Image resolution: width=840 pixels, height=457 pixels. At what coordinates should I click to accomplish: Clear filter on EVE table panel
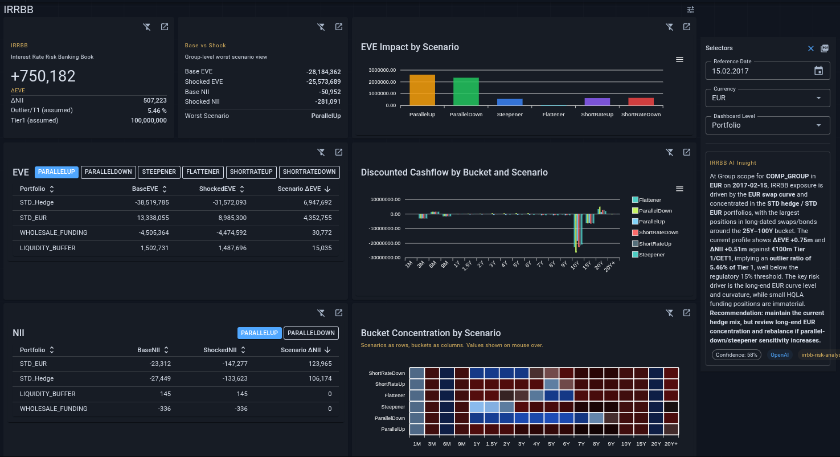point(321,152)
